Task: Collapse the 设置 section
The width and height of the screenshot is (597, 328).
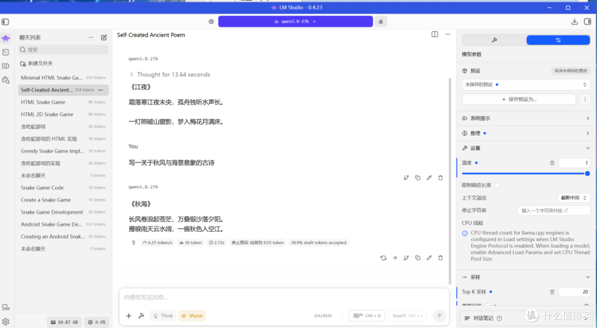Action: (526, 148)
